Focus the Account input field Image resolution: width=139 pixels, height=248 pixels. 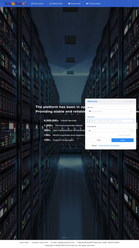pos(110,121)
